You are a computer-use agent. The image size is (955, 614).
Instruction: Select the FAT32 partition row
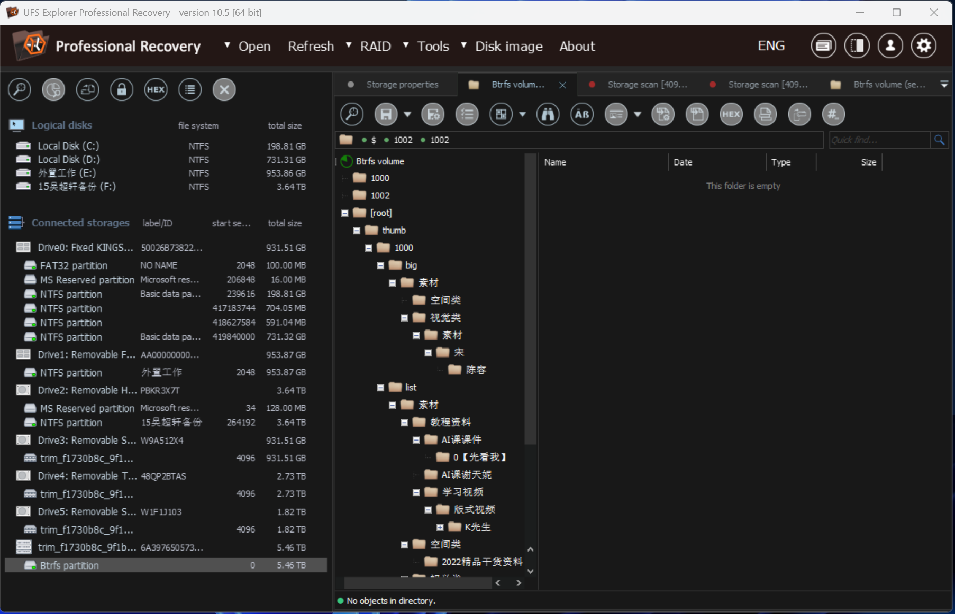tap(166, 265)
